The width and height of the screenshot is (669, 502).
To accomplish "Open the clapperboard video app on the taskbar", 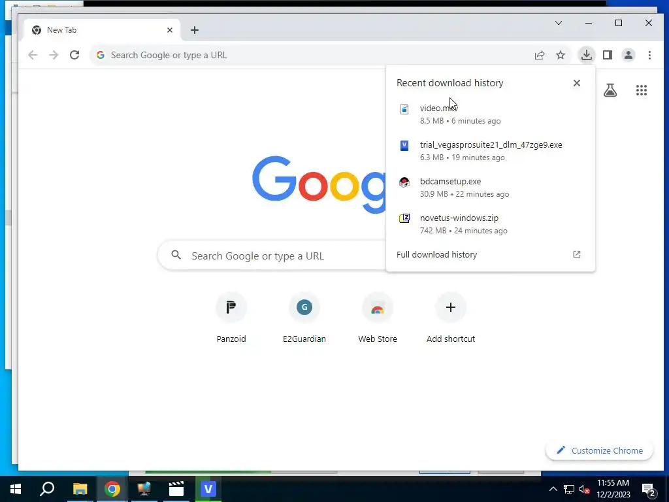I will pyautogui.click(x=176, y=489).
